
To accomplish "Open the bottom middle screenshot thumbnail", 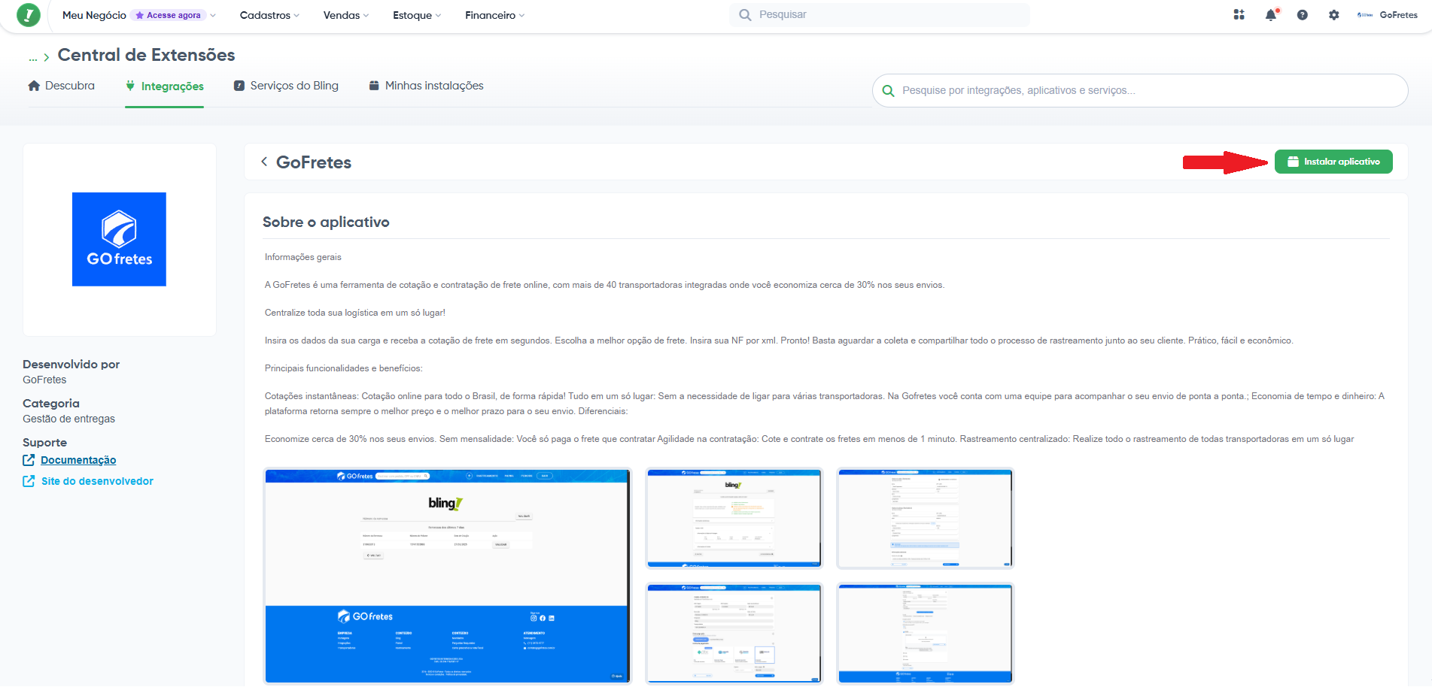I will tap(734, 634).
